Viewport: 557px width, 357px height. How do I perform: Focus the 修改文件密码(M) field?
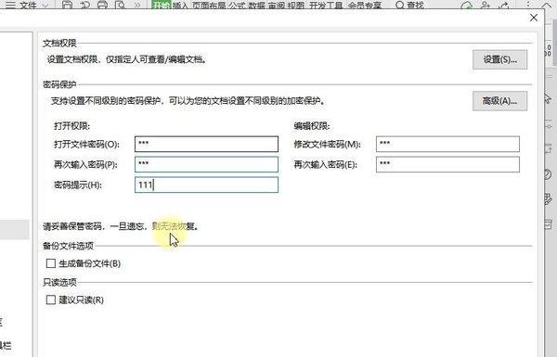tap(447, 144)
